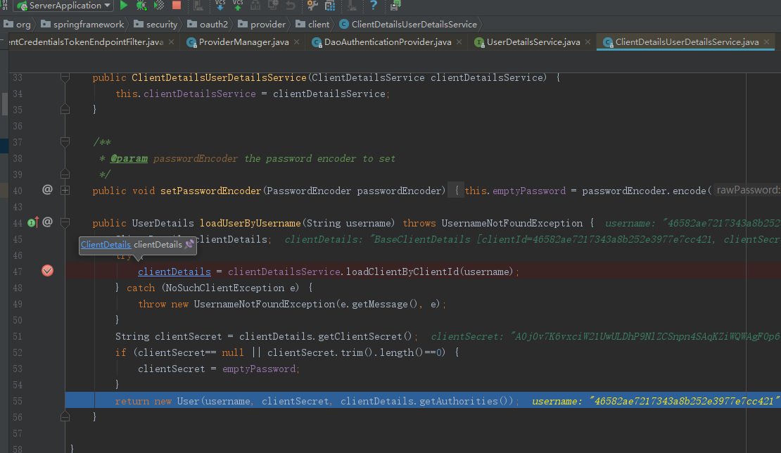Click the implements-method gutter marker on line 44
The width and height of the screenshot is (781, 453).
click(x=32, y=223)
